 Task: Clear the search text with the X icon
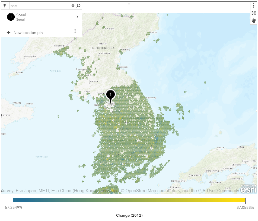tap(73, 6)
